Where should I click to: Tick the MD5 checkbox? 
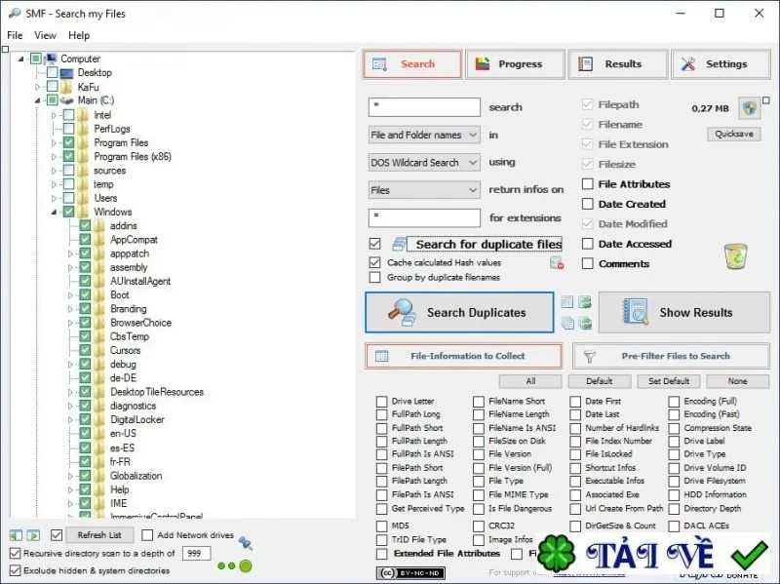381,526
